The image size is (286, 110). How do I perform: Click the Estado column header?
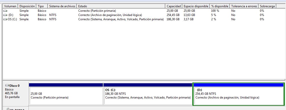coord(120,6)
